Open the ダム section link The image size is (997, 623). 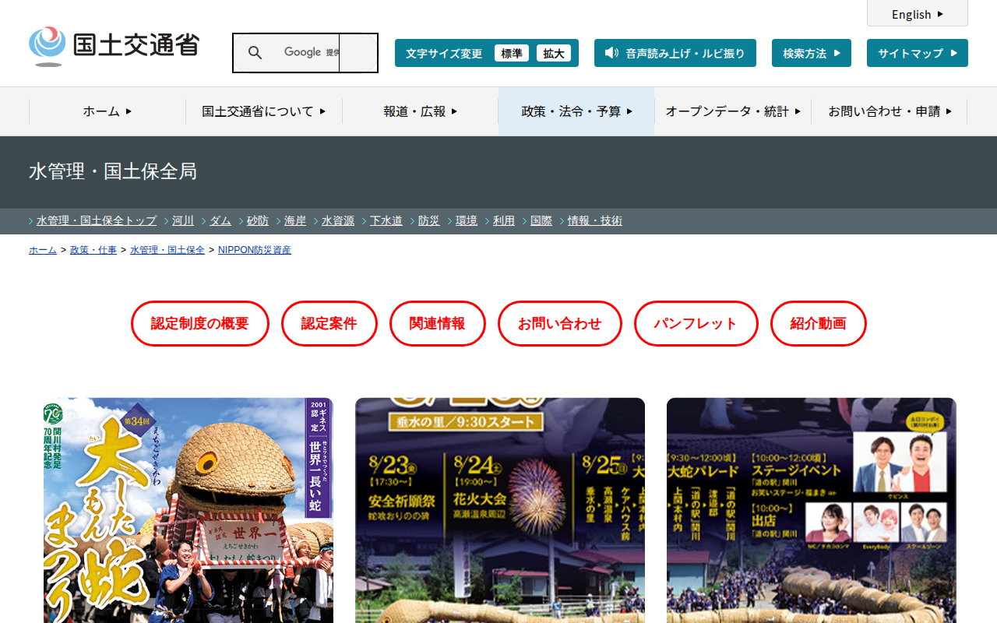point(220,220)
